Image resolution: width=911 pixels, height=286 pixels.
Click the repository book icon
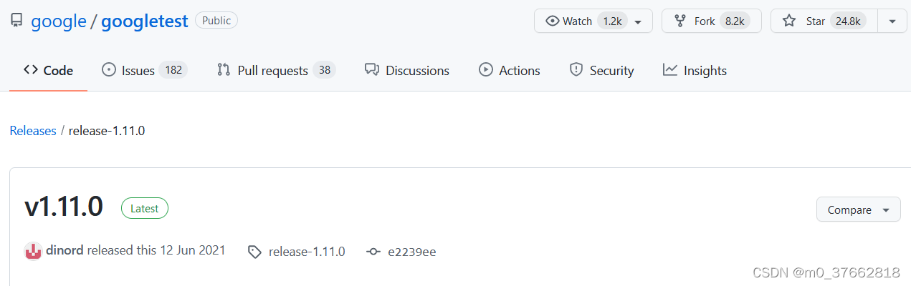point(16,21)
